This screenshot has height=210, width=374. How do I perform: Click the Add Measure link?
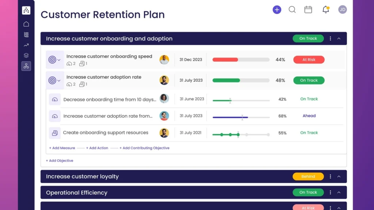pyautogui.click(x=62, y=148)
